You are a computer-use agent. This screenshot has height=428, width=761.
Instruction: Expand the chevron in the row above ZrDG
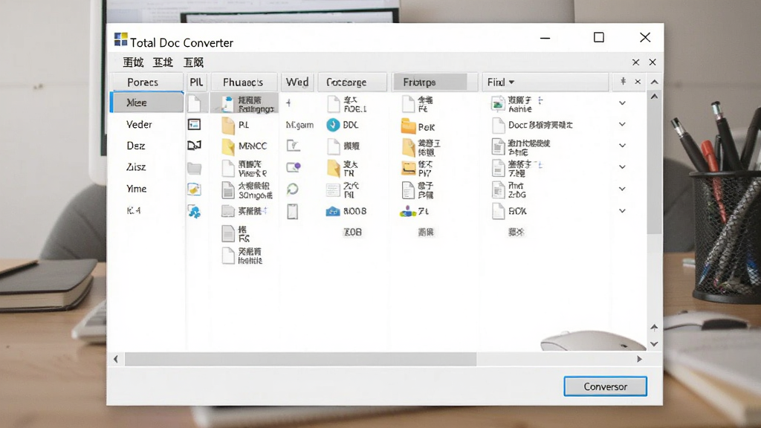[x=622, y=166]
